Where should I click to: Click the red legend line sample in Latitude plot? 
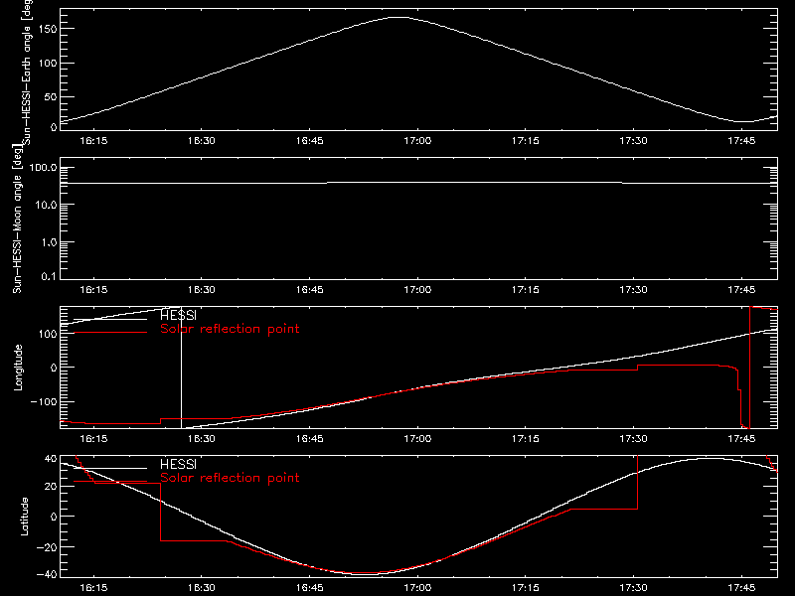pyautogui.click(x=110, y=482)
